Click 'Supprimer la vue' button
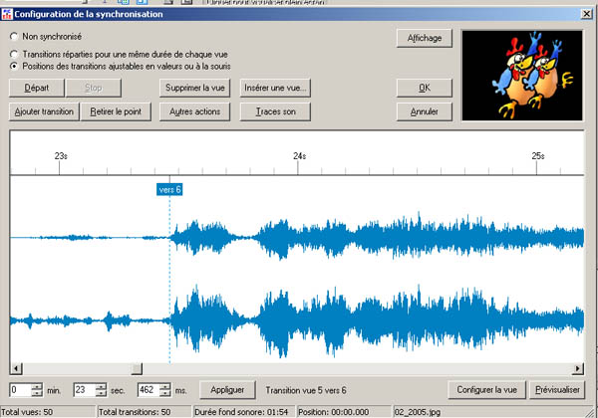 pos(195,88)
